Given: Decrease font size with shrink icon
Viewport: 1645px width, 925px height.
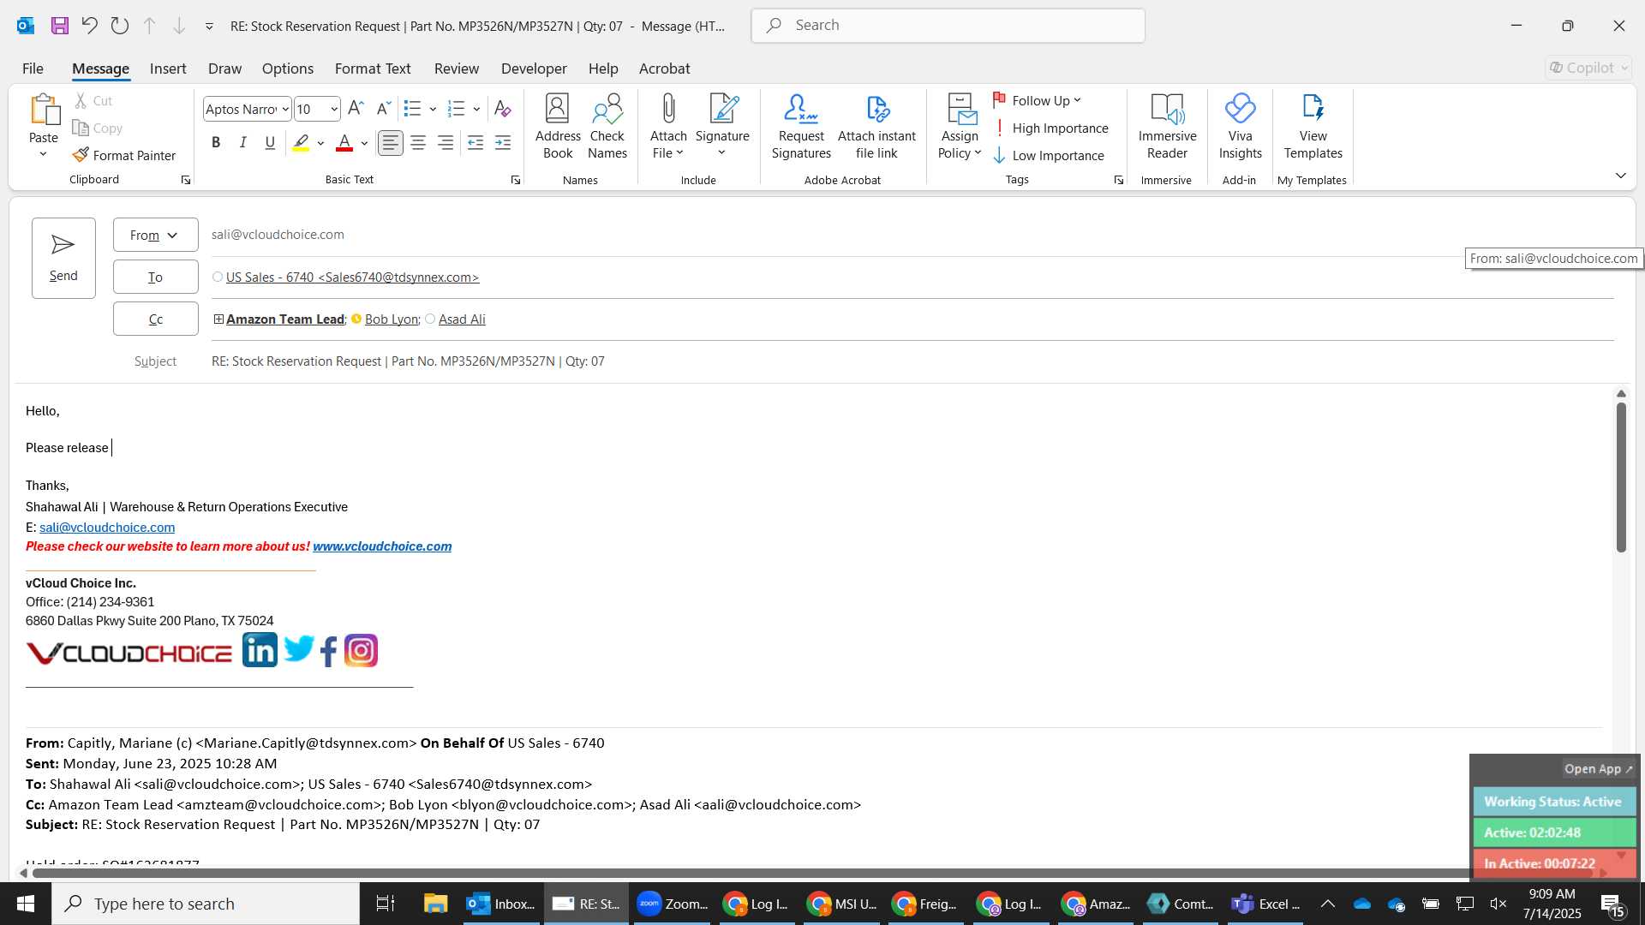Looking at the screenshot, I should 384,109.
